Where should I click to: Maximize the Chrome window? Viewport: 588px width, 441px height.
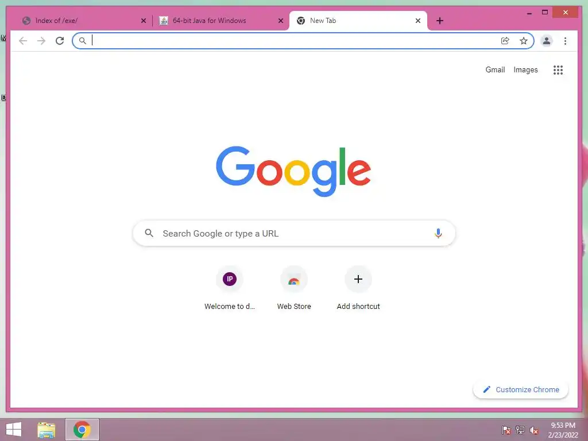tap(545, 13)
